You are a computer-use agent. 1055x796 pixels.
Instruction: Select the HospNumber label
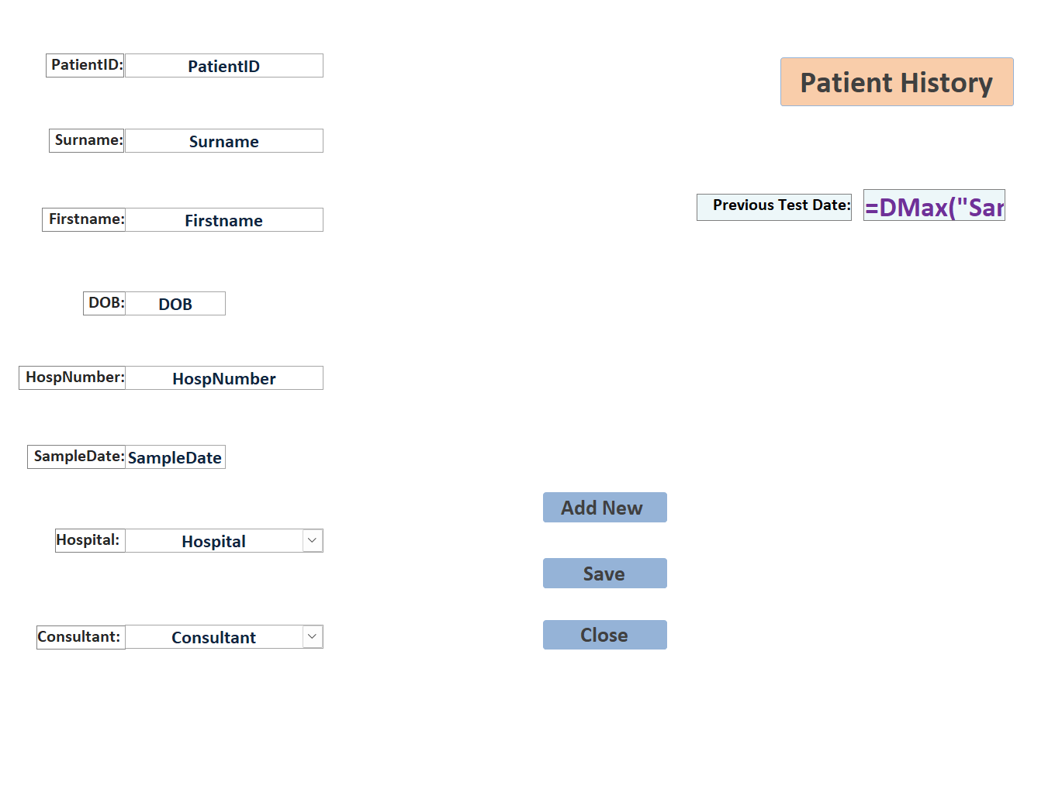[73, 377]
